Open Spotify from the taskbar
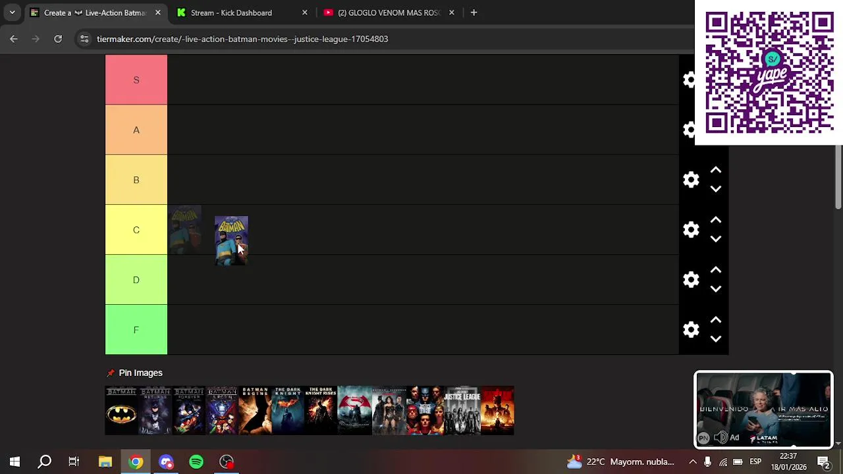 tap(196, 461)
